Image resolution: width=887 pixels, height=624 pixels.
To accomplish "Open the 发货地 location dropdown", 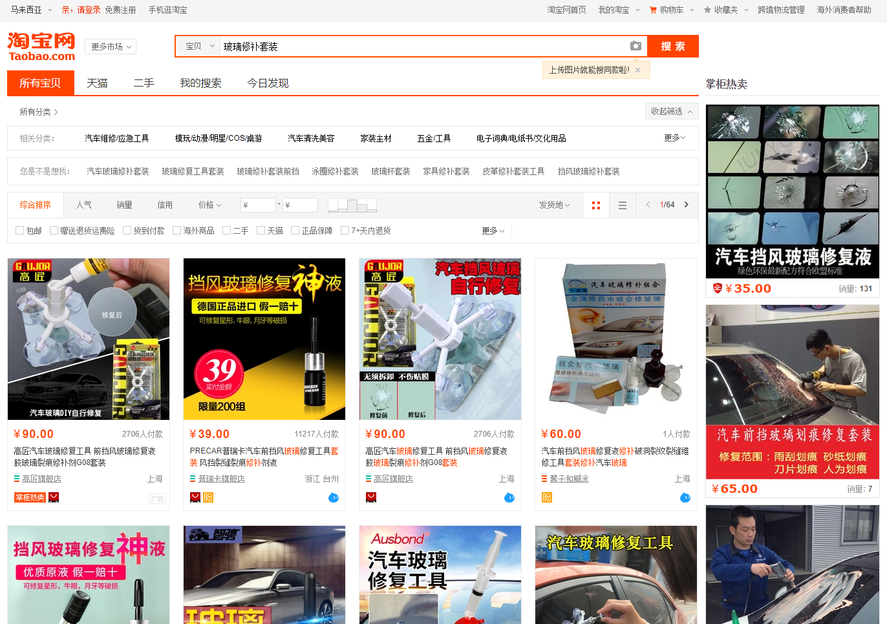I will pyautogui.click(x=555, y=205).
